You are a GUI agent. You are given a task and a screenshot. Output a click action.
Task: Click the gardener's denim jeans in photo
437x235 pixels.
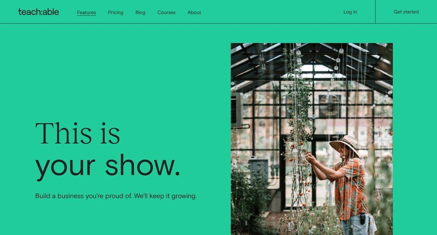355,225
